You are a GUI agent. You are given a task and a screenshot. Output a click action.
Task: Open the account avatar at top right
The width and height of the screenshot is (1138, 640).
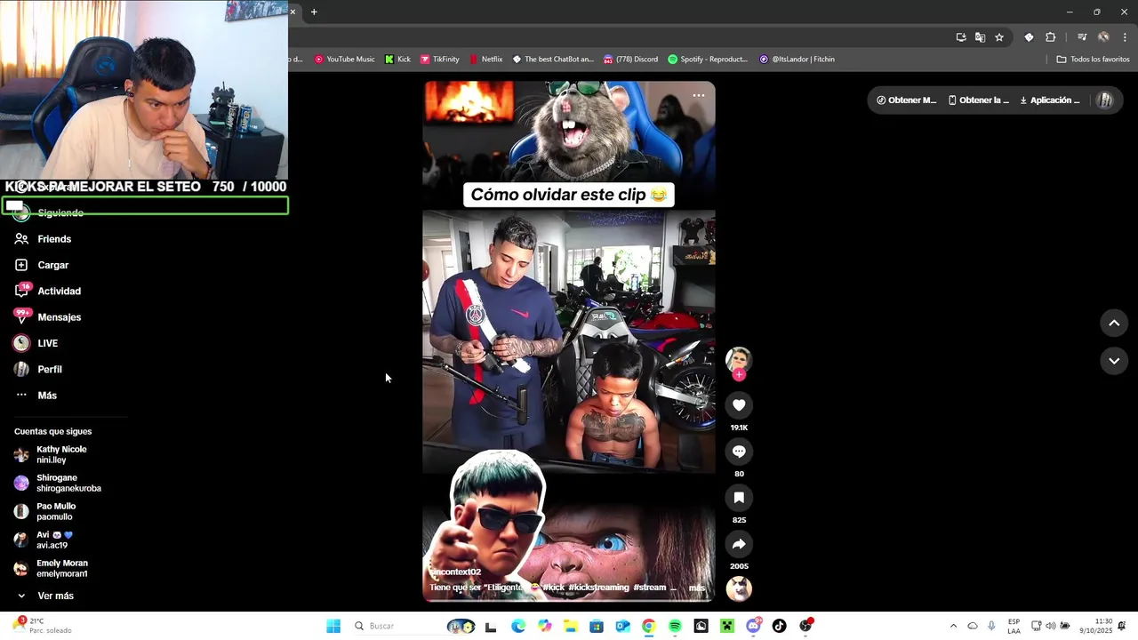pos(1105,100)
